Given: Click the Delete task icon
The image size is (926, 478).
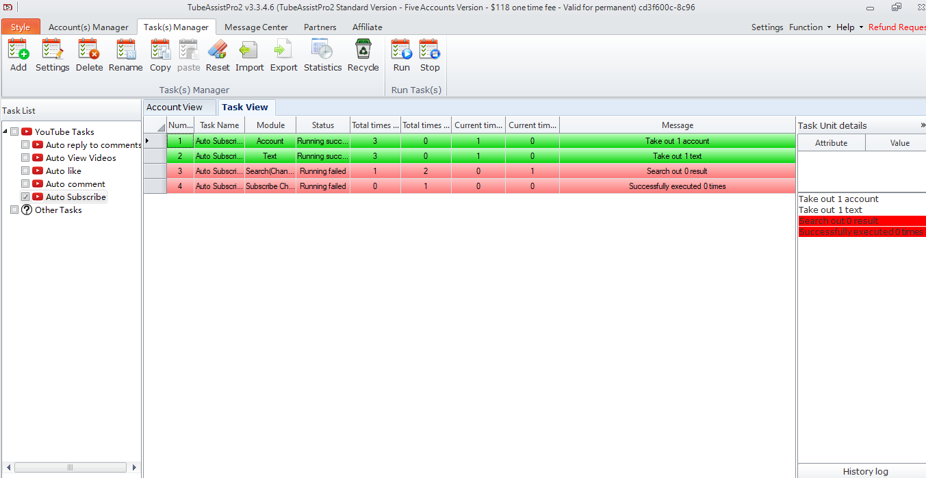Looking at the screenshot, I should pos(89,55).
